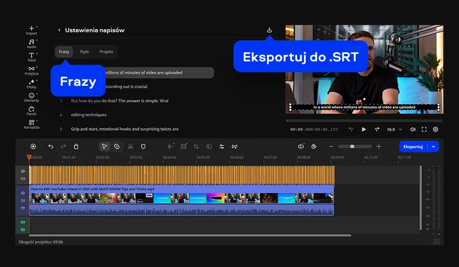Toggle visibility of the subtitle track
The width and height of the screenshot is (459, 267).
click(x=23, y=171)
